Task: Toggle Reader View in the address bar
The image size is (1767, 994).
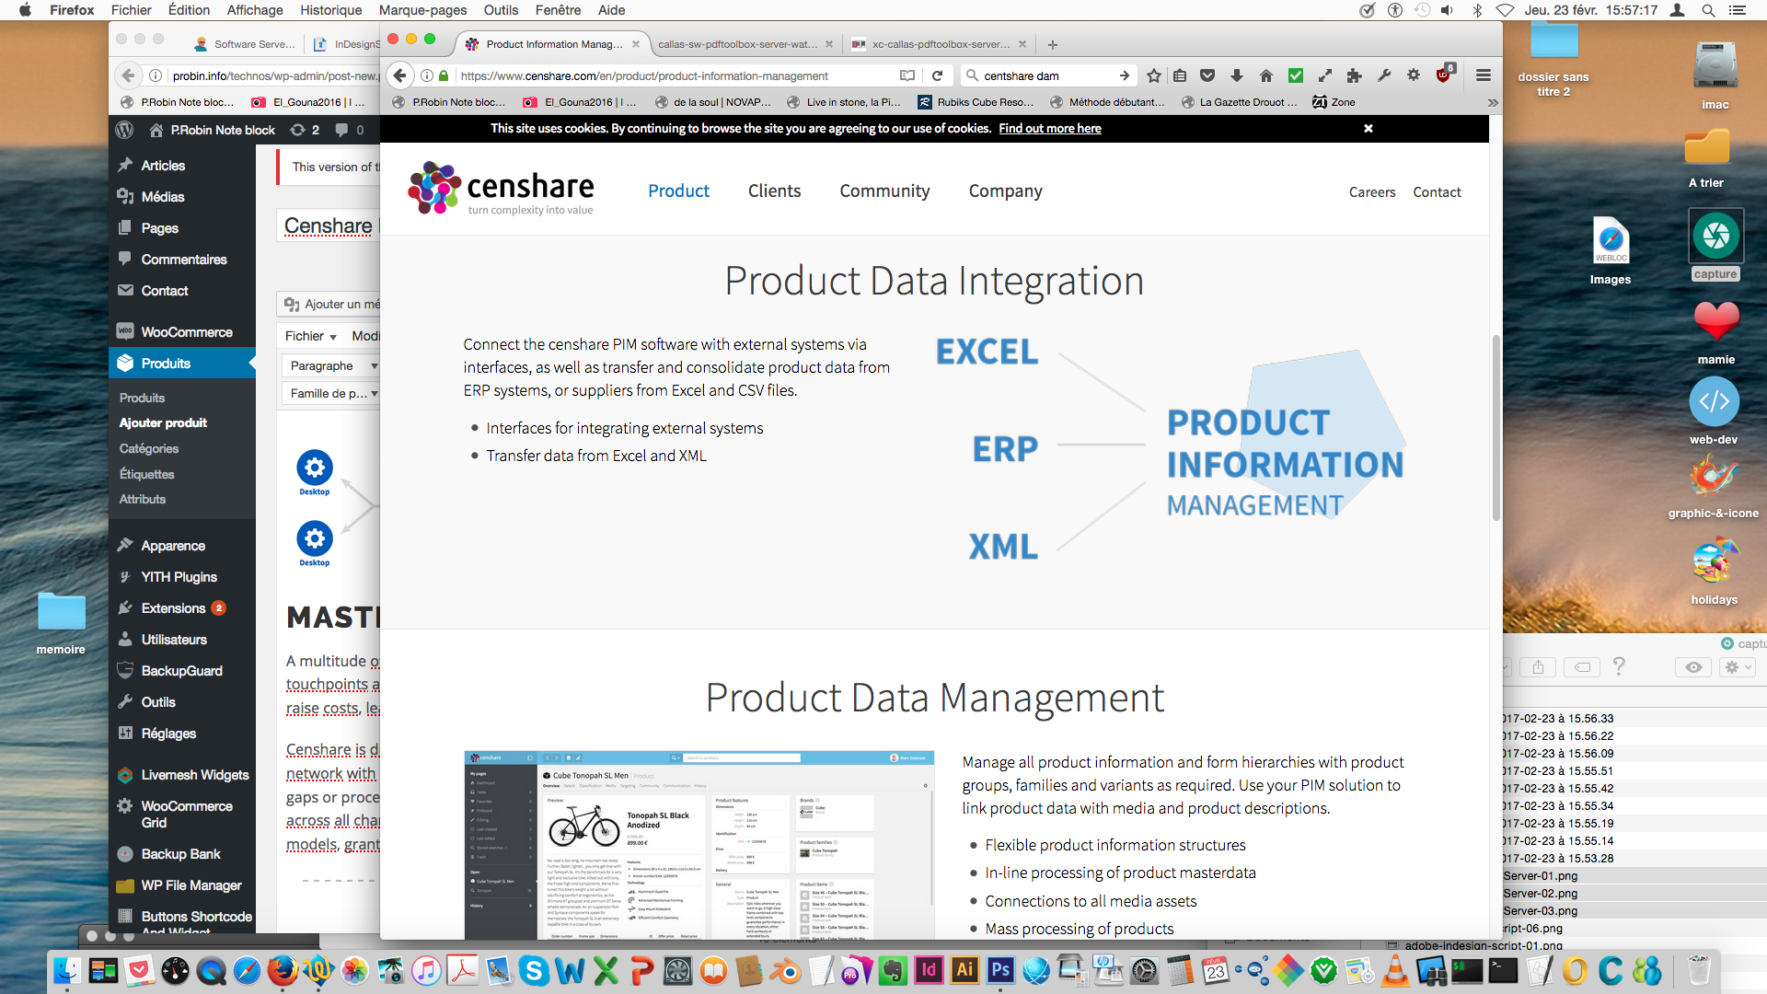Action: pos(907,75)
